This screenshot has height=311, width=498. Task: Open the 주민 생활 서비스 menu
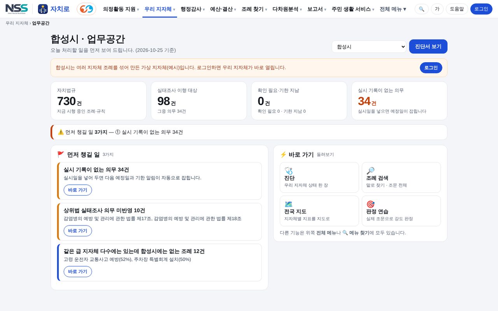(x=353, y=9)
